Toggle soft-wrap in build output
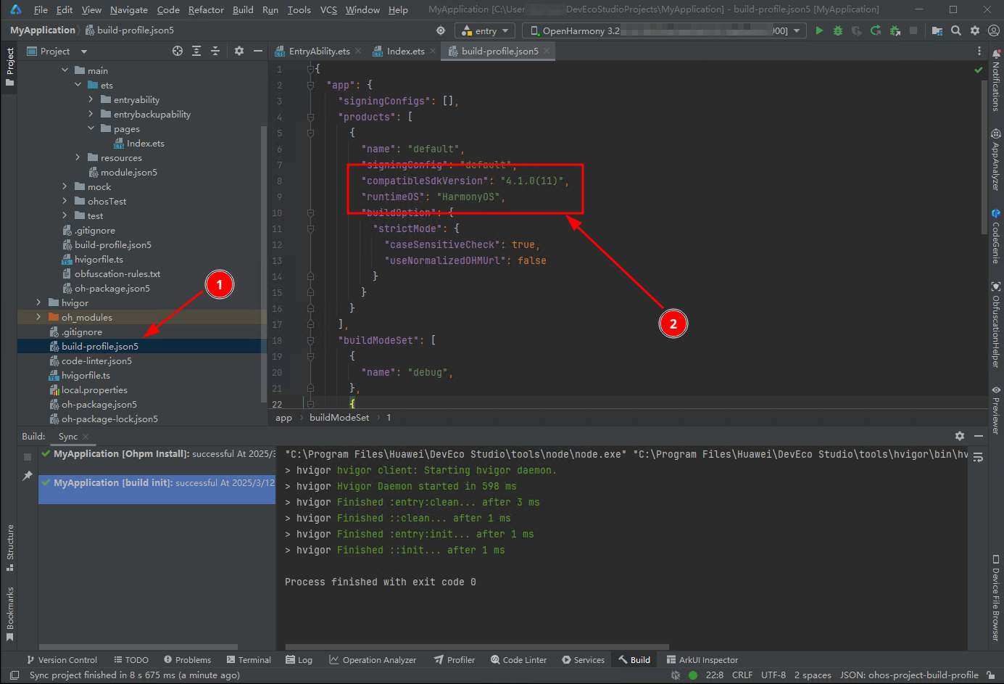1004x684 pixels. click(x=978, y=458)
